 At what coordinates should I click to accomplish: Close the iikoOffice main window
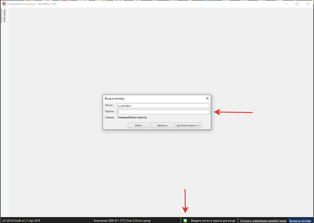point(308,4)
